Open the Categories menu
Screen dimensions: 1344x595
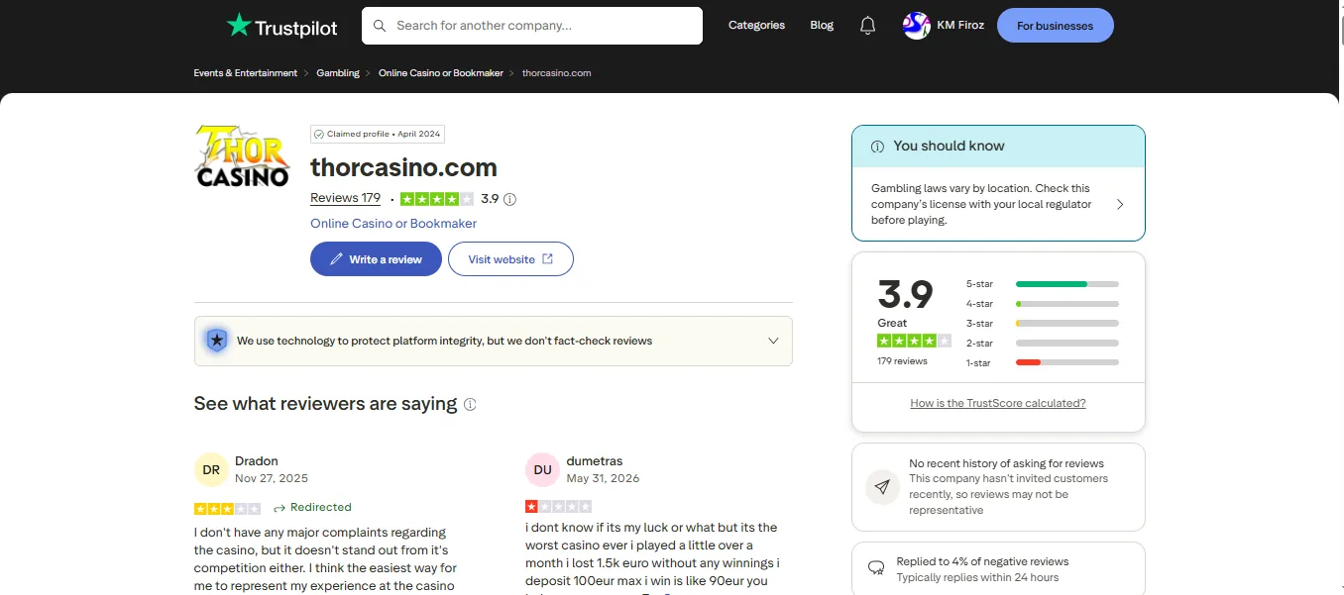tap(756, 26)
